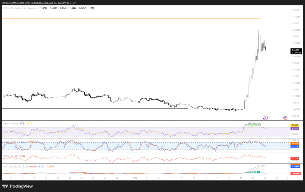Click the red 51.32 UO axis badge
Viewport: 305px width, 192px height.
295,159
